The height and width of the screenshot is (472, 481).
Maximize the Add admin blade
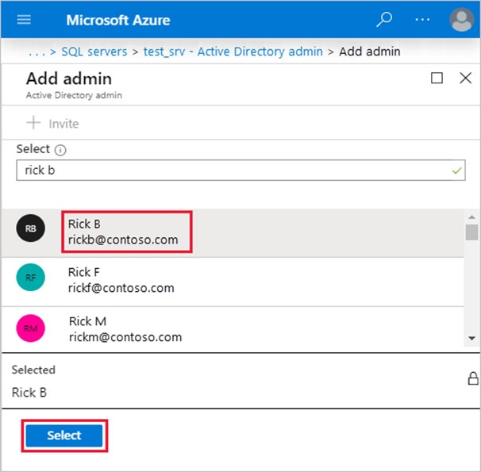point(437,78)
